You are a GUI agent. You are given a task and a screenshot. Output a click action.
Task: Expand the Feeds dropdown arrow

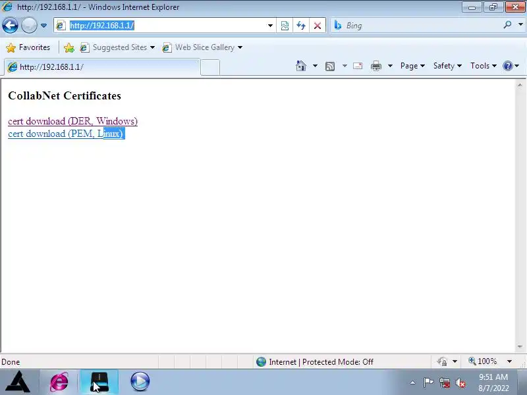(x=345, y=66)
